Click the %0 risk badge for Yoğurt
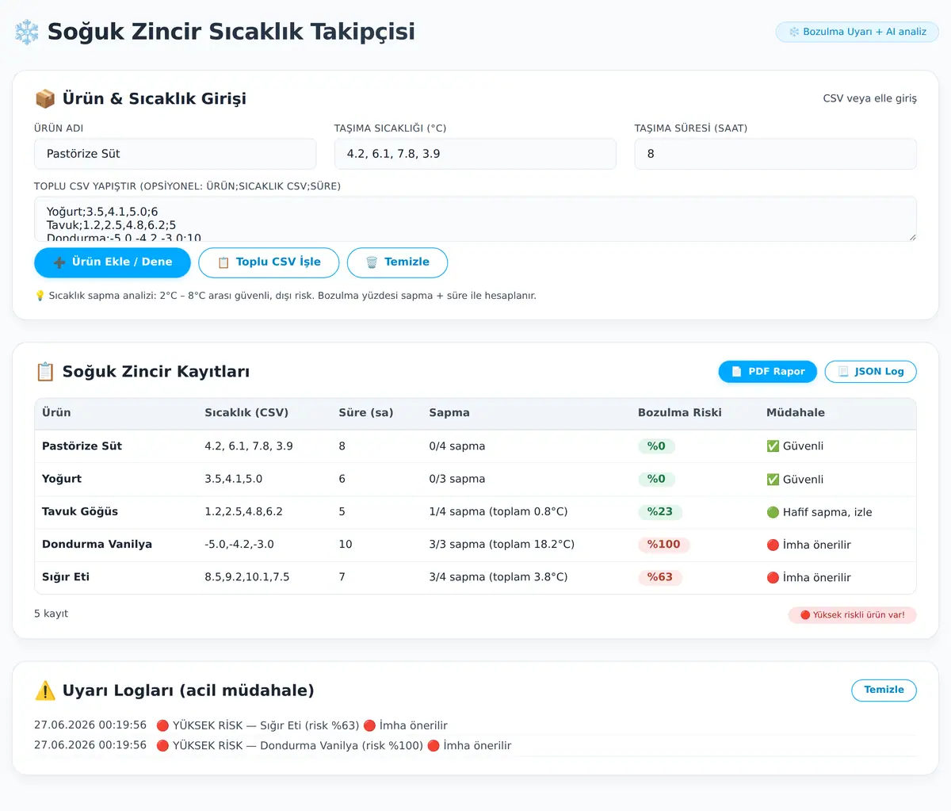Viewport: 951px width, 811px height. tap(656, 479)
